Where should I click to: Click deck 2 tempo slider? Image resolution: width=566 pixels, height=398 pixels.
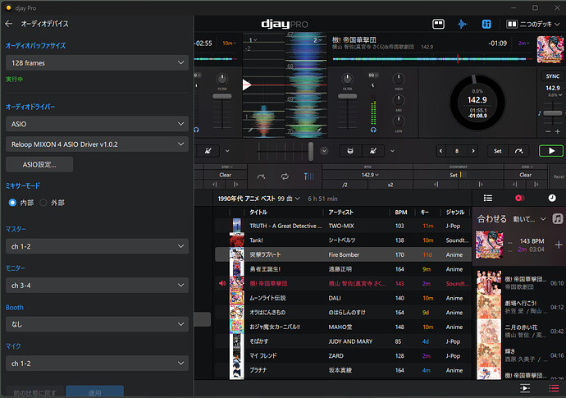coord(553,113)
